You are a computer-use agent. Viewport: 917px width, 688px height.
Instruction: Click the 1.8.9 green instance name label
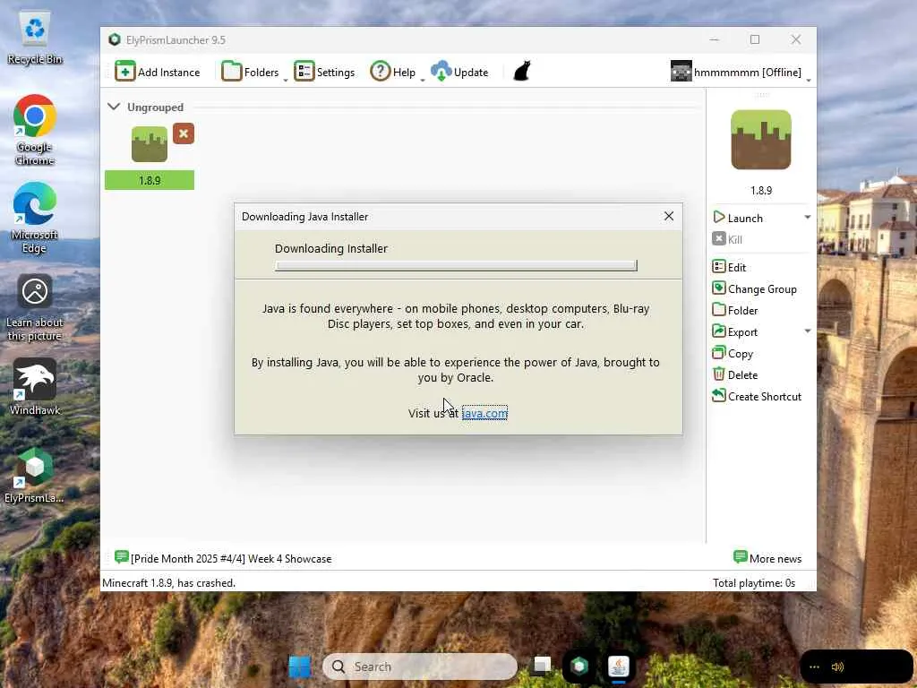pyautogui.click(x=150, y=180)
